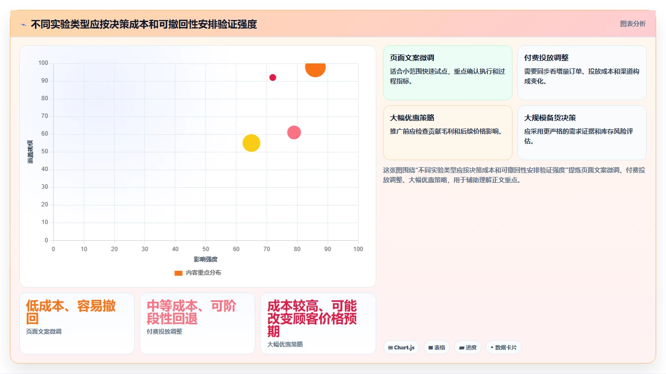Image resolution: width=666 pixels, height=374 pixels.
Task: Click the 低成本、容易撤回 stat card
Action: coord(77,323)
